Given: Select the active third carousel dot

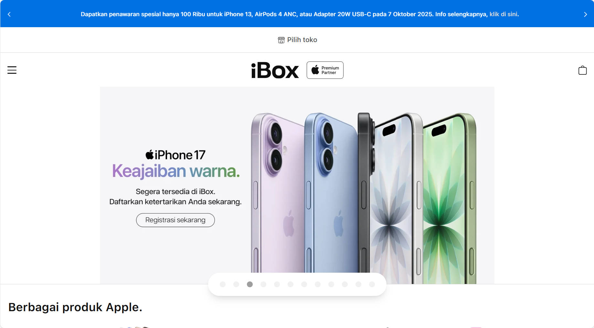Looking at the screenshot, I should (250, 284).
